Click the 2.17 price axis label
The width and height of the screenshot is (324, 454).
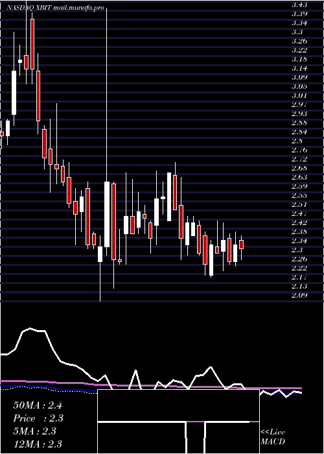click(x=299, y=278)
